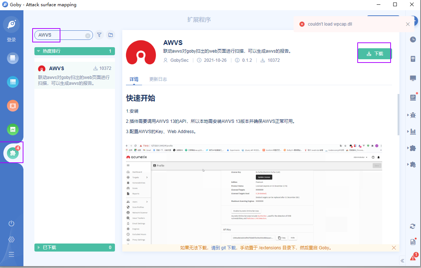Click the large red AWVS logo
Viewport: 421px width, 268px height.
pos(141,53)
